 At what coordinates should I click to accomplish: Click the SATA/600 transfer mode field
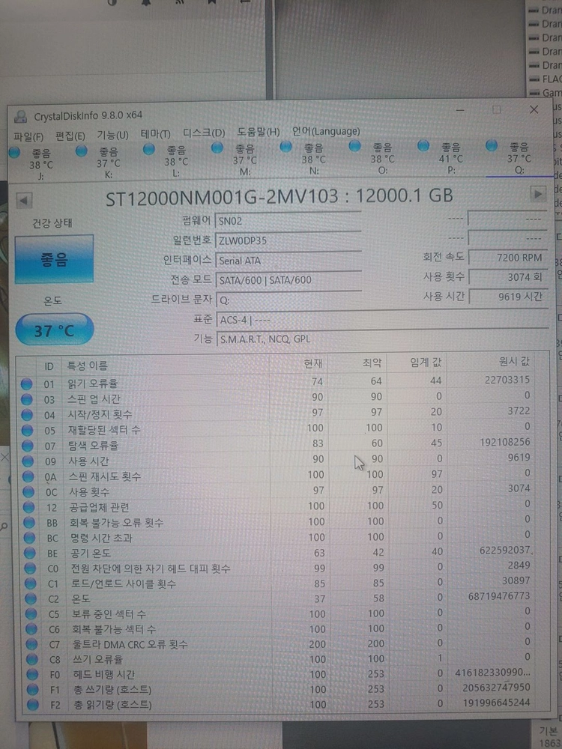pos(288,279)
